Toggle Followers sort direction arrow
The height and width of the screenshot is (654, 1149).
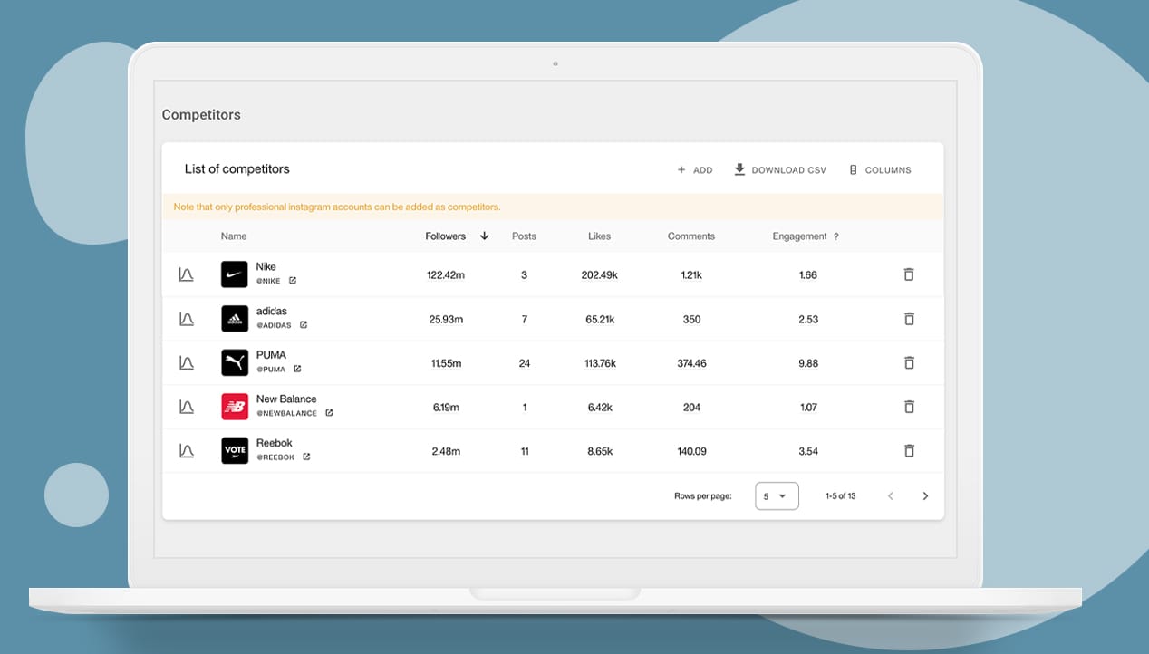point(484,236)
